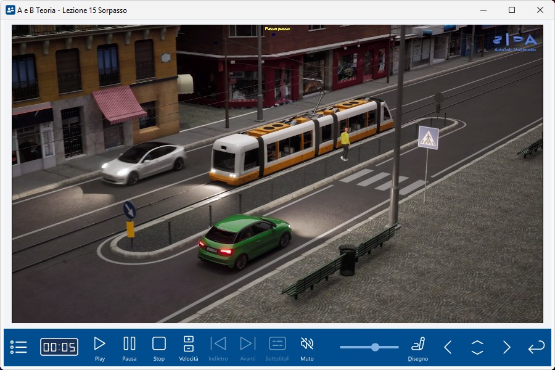Screen dimensions: 555x370
Task: Maximize the lesson window
Action: [x=512, y=10]
